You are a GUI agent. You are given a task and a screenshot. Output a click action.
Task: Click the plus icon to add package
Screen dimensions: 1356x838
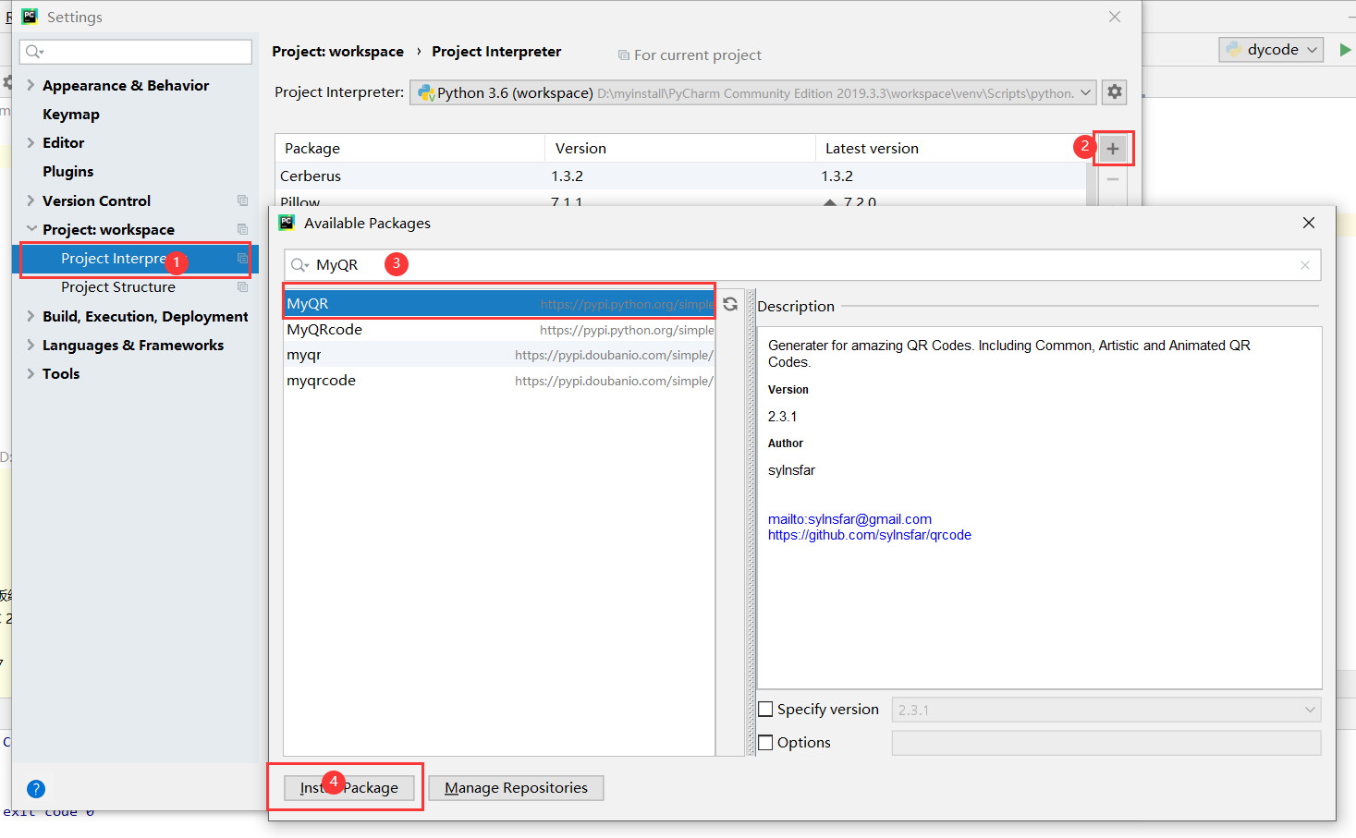click(1113, 148)
